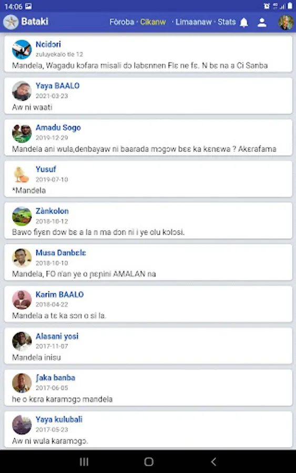Screen dimensions: 296x473
Task: Open Yusuf's chick profile picture
Action: pyautogui.click(x=22, y=174)
